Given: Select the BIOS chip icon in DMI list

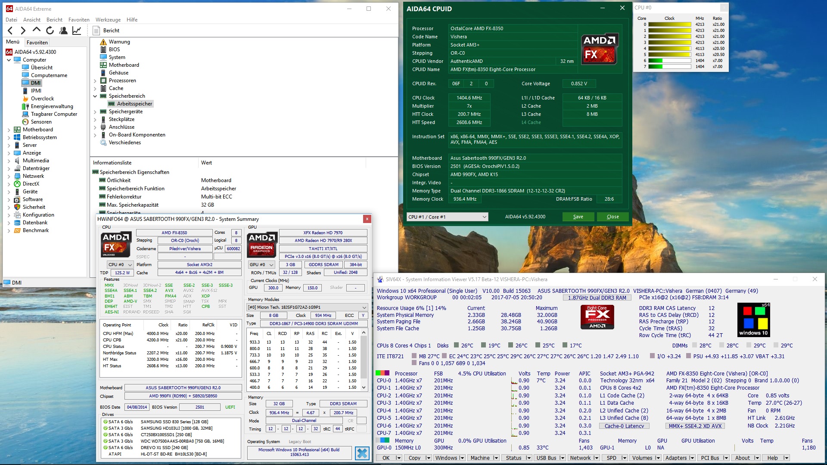Looking at the screenshot, I should [103, 50].
